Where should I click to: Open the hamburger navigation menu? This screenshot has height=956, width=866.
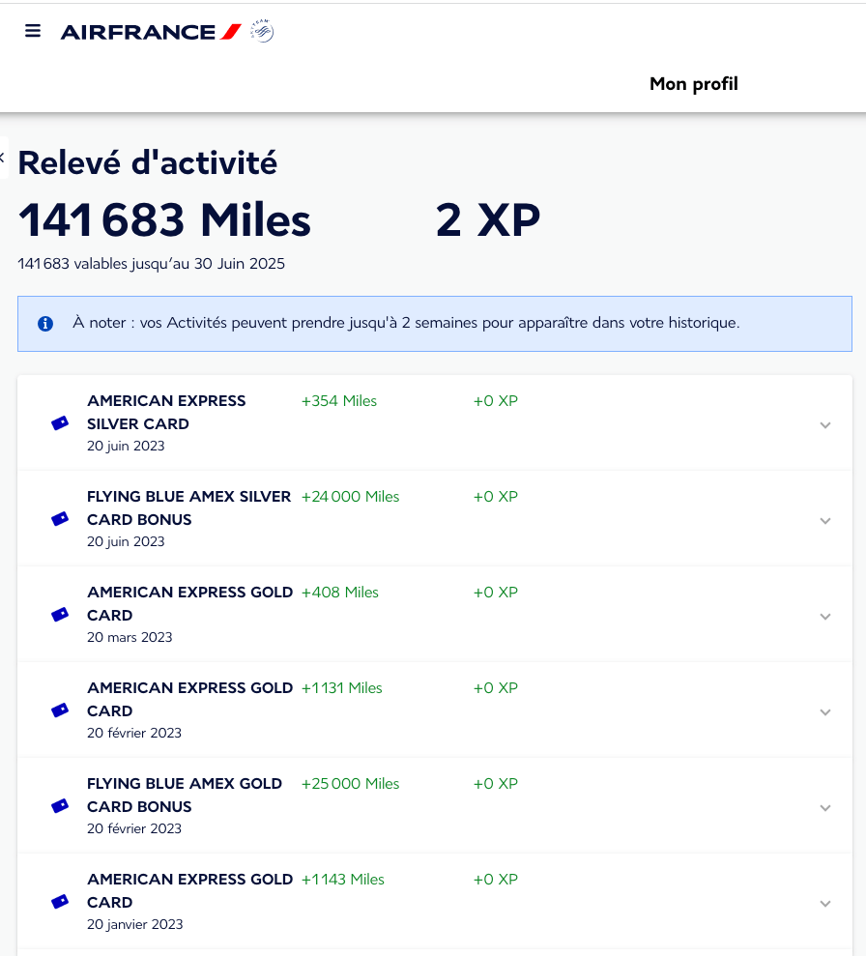33,31
